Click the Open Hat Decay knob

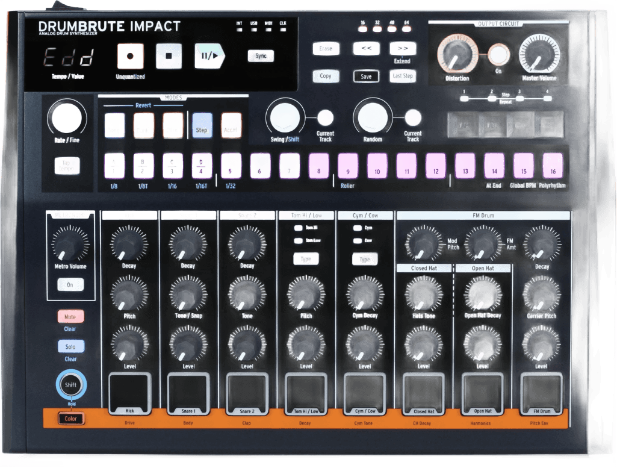coord(483,294)
